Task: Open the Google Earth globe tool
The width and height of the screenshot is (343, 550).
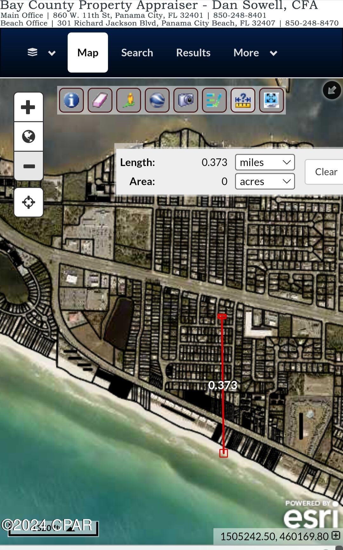Action: point(157,100)
